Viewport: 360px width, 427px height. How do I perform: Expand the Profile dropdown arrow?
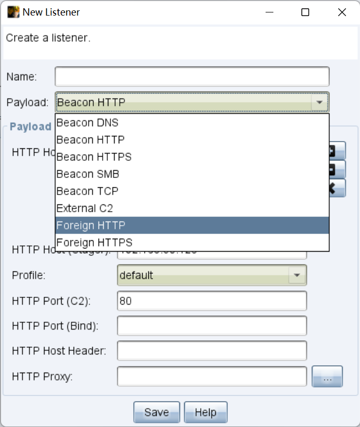click(x=297, y=275)
